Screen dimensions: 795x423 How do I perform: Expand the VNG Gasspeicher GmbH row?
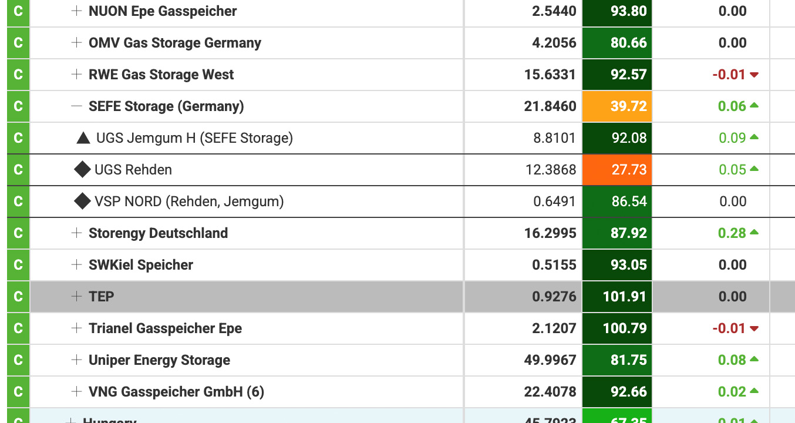(x=76, y=392)
